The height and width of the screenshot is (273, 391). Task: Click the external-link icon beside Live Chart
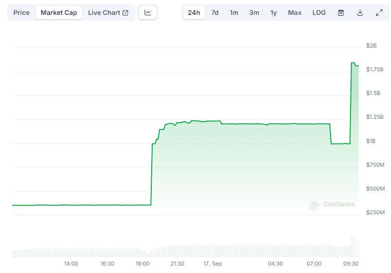coord(125,13)
